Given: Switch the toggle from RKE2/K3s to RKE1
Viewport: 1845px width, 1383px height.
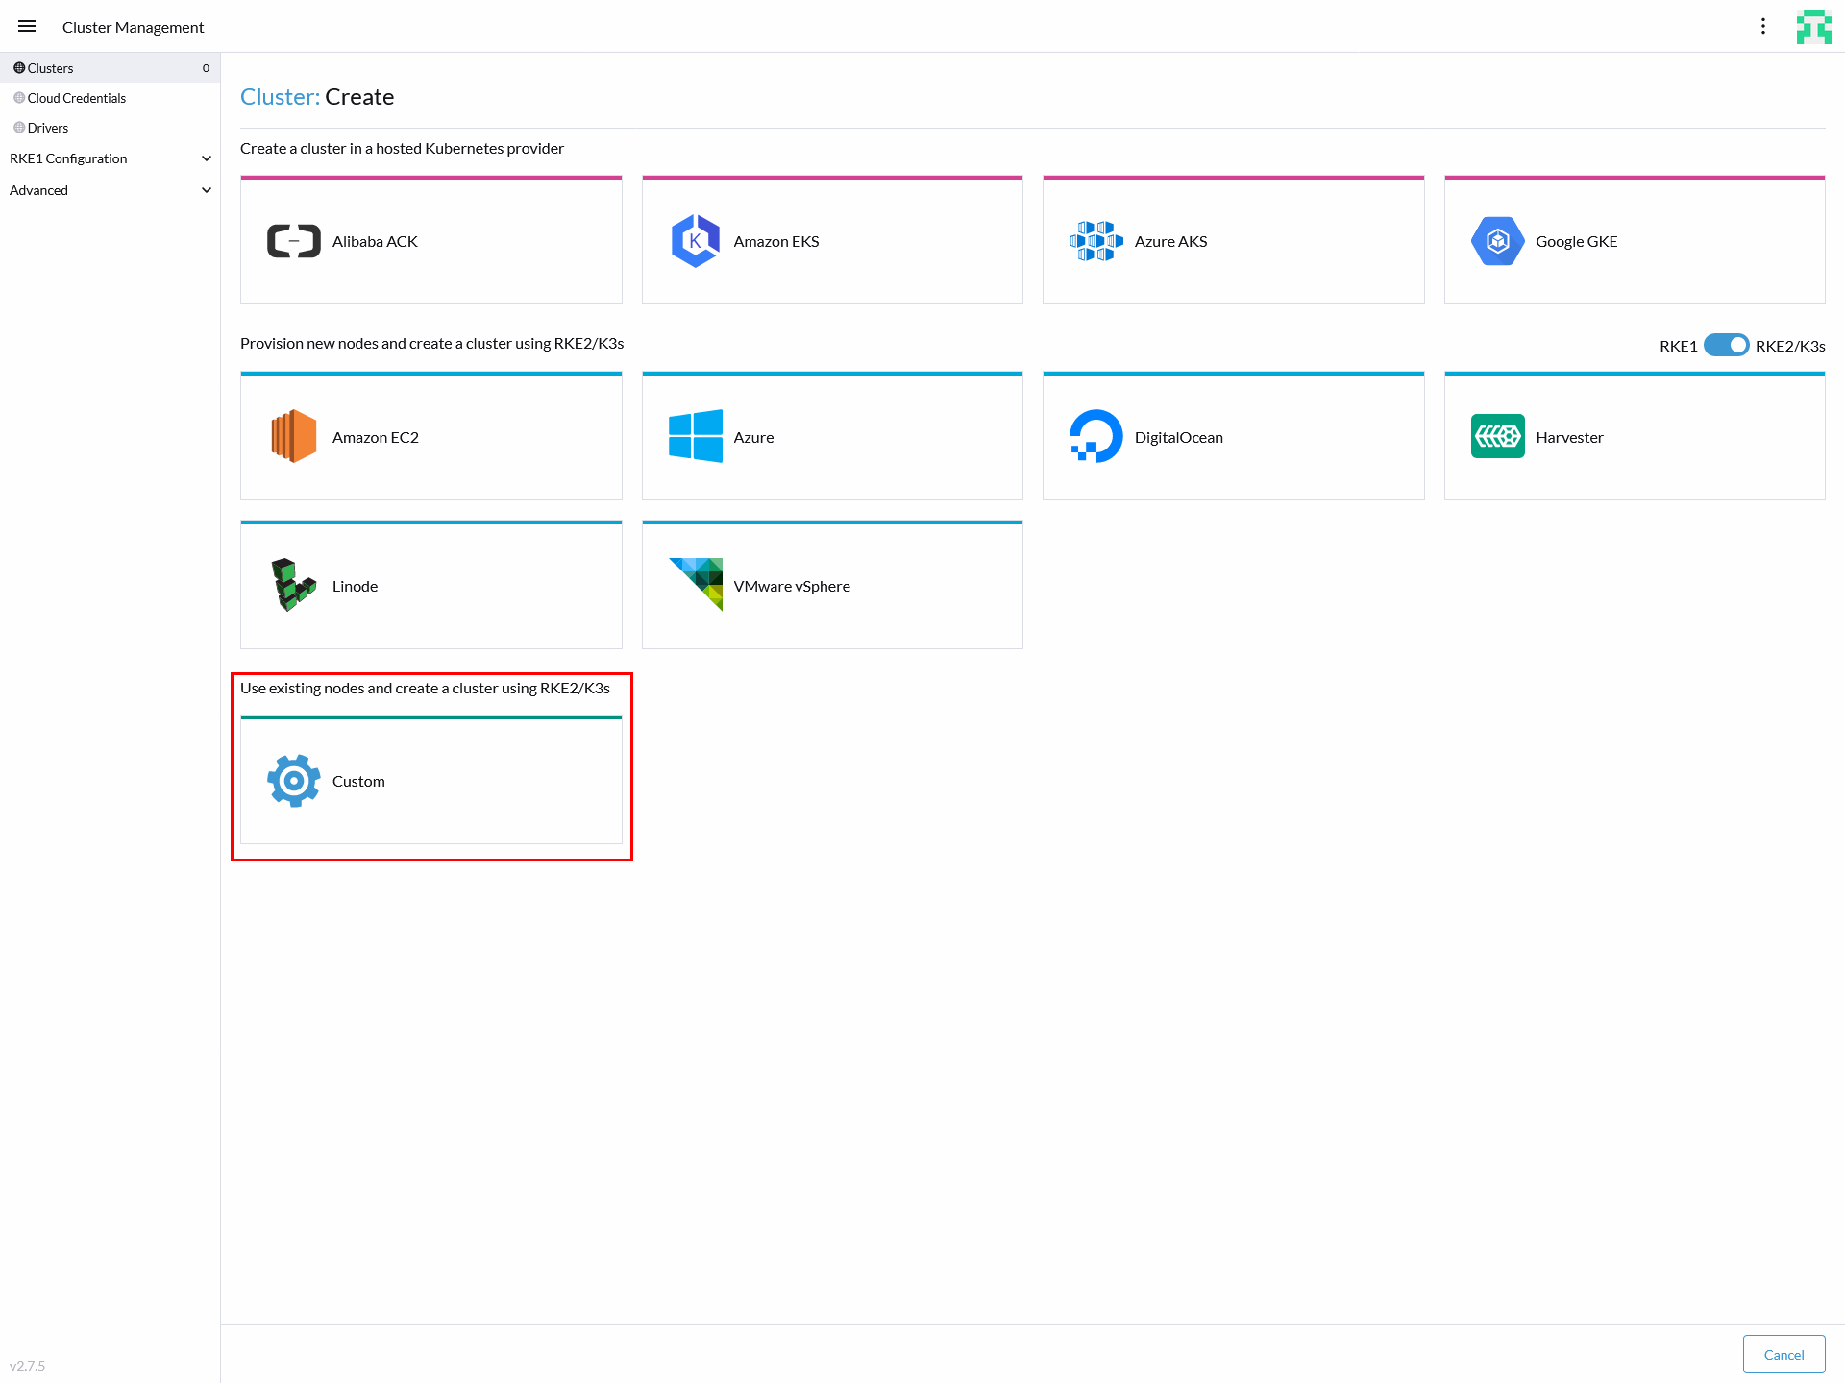Looking at the screenshot, I should click(x=1726, y=345).
